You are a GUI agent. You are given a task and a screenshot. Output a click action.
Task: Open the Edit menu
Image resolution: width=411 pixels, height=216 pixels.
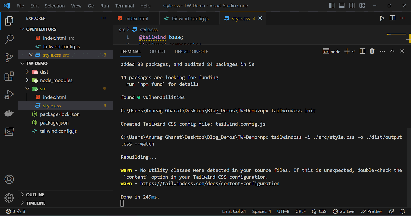tap(34, 6)
